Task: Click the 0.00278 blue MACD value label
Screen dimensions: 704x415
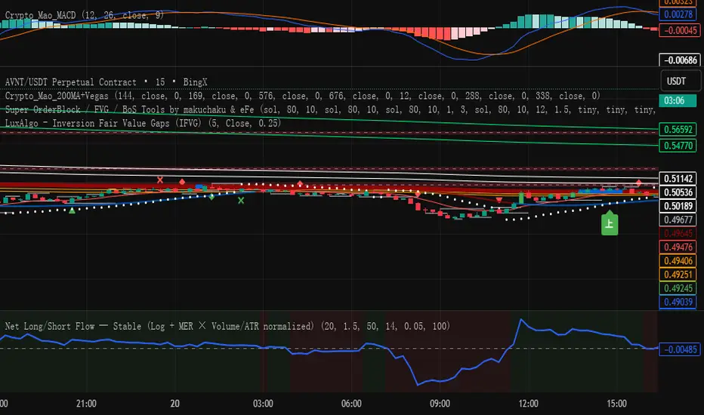Action: [x=677, y=14]
